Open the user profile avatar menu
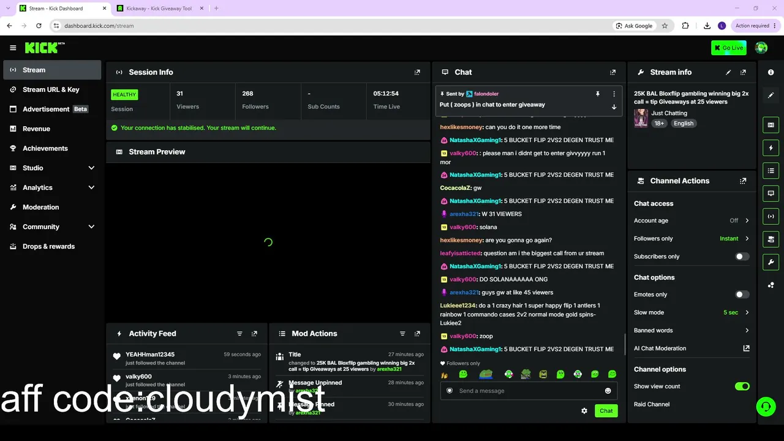 coord(761,48)
